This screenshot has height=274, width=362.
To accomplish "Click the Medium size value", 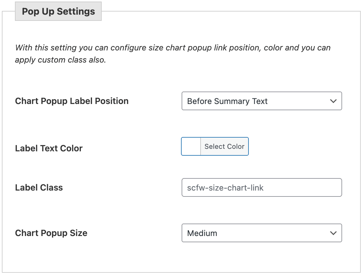I will tap(202, 233).
